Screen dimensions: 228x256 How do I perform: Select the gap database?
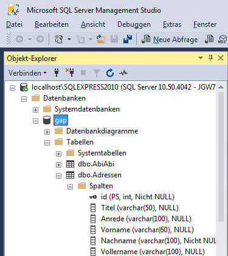(61, 120)
